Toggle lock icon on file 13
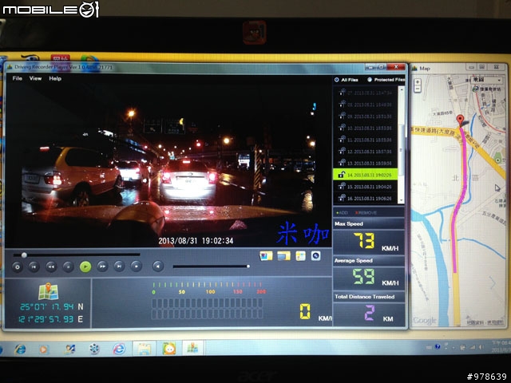Image resolution: width=511 pixels, height=383 pixels. click(x=342, y=163)
